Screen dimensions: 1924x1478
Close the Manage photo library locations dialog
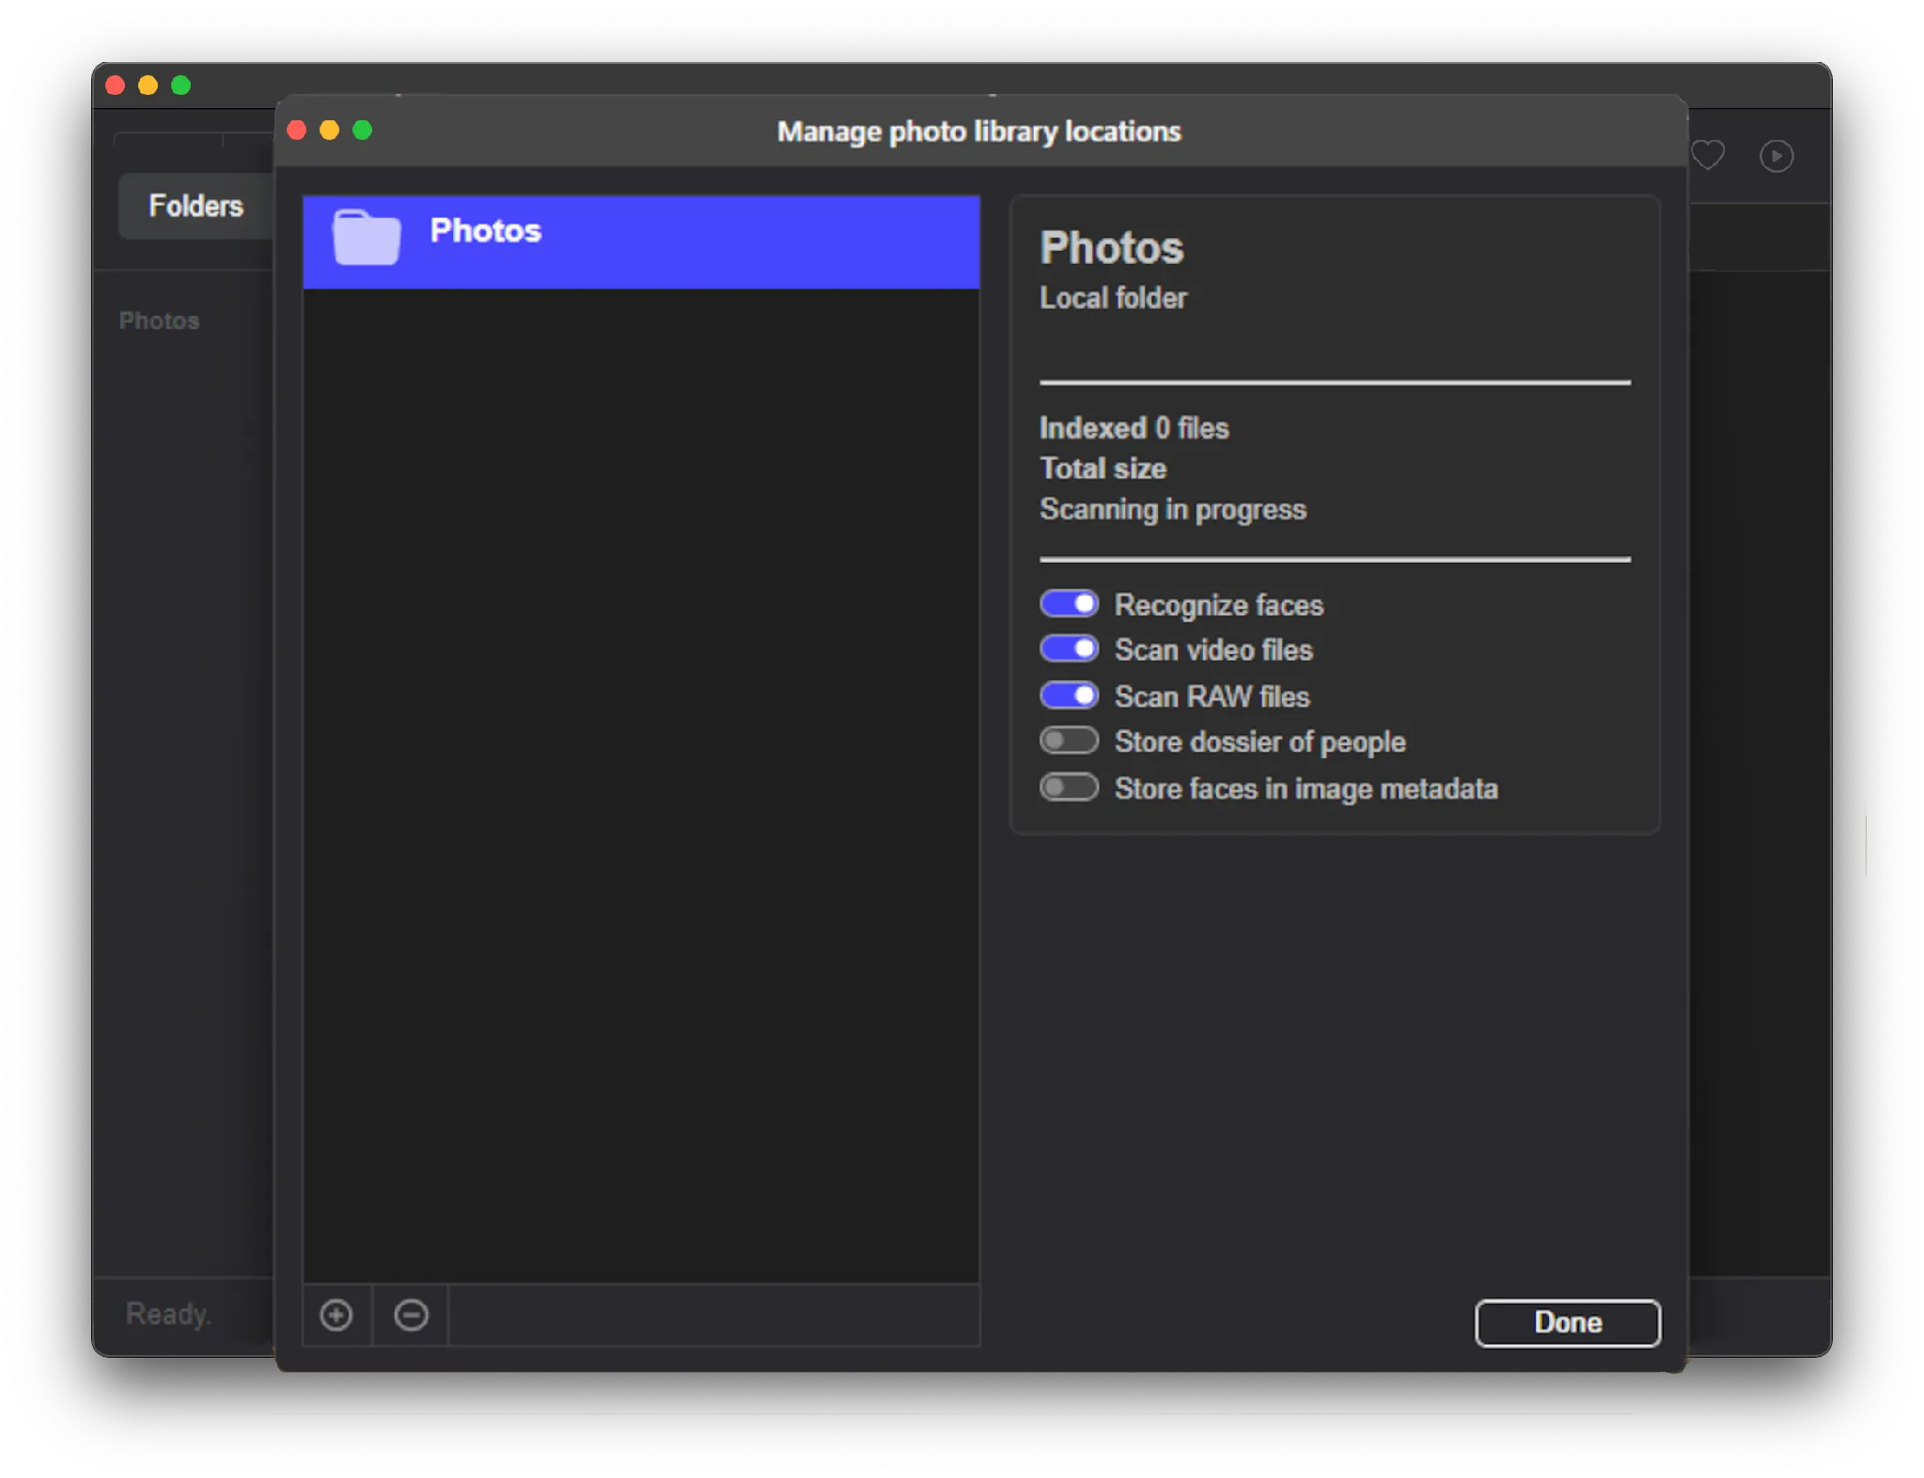tap(297, 130)
